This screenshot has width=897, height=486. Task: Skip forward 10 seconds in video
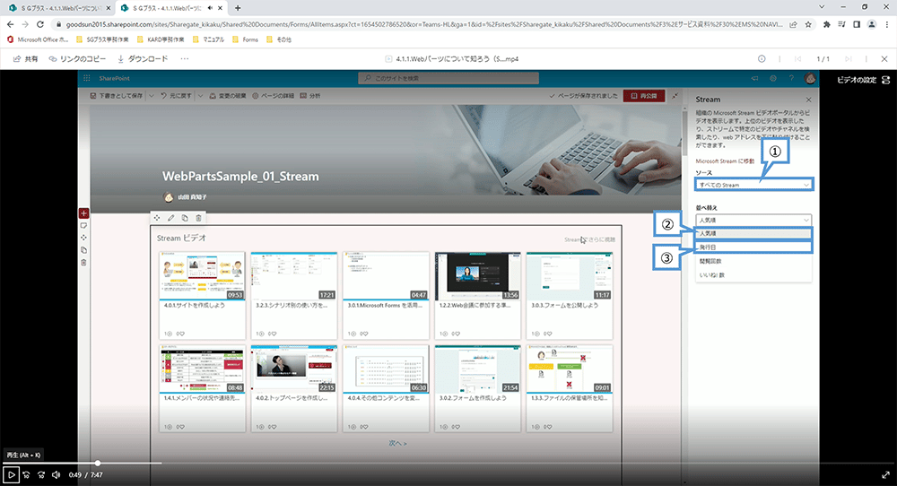[x=40, y=474]
